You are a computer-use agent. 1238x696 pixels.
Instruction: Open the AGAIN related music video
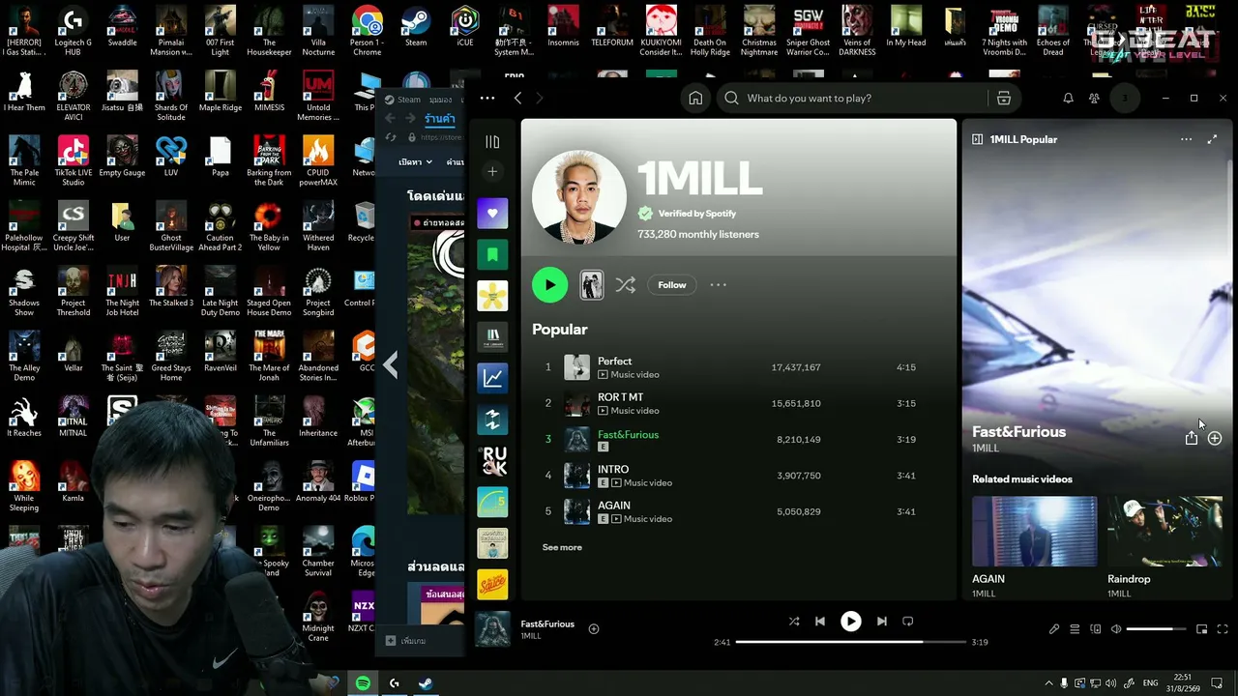tap(1035, 547)
